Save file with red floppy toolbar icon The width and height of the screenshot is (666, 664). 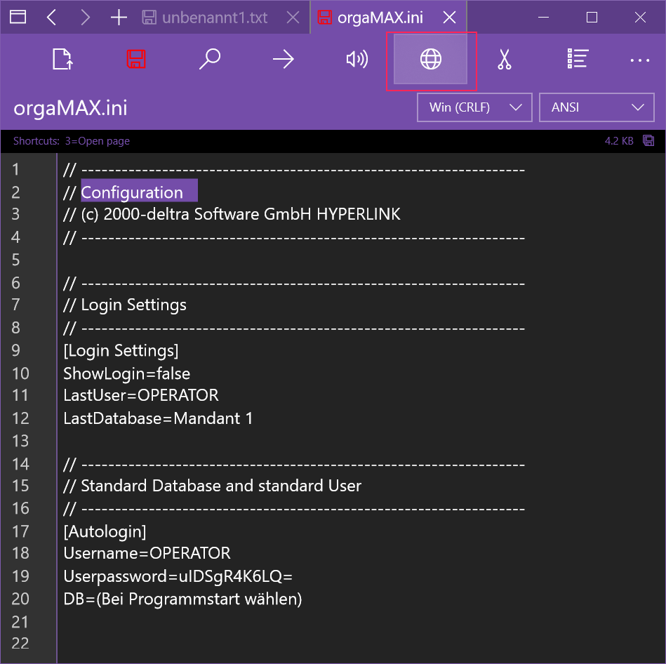pyautogui.click(x=136, y=59)
